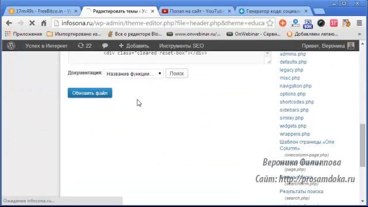Open the Chrome hamburger menu

pos(359,23)
